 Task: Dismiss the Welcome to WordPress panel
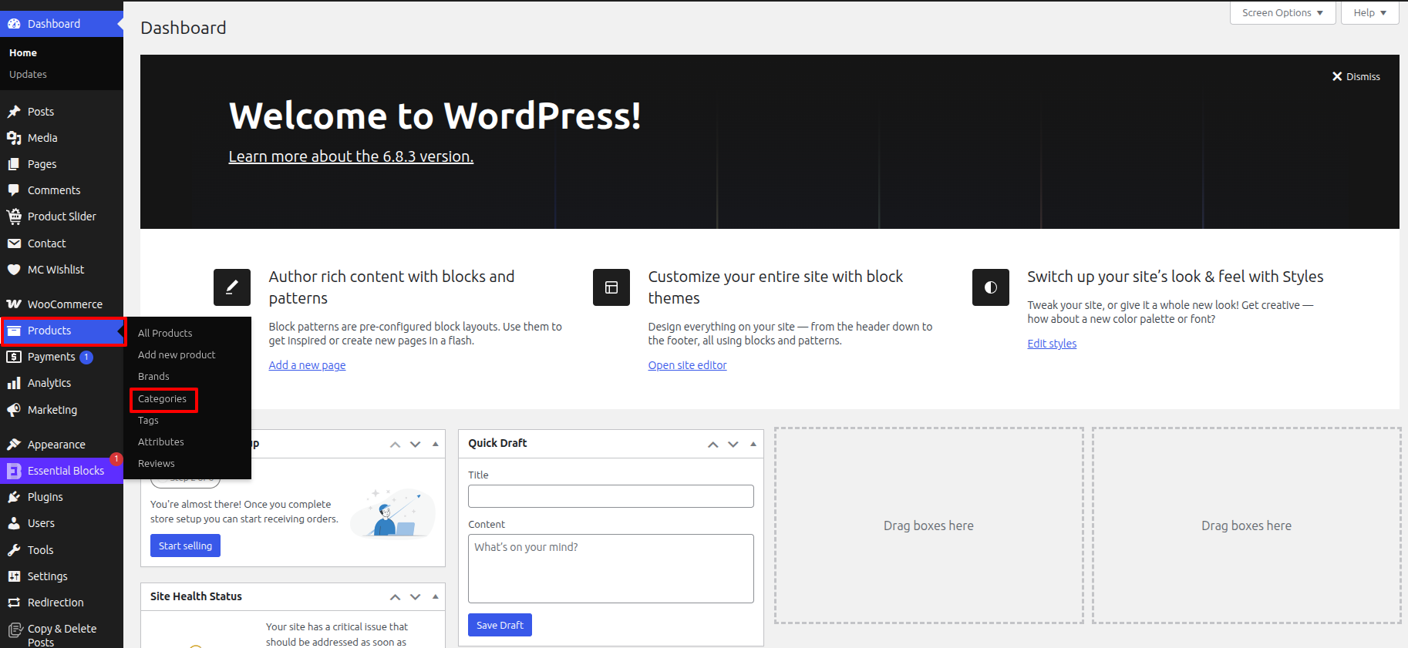tap(1356, 76)
